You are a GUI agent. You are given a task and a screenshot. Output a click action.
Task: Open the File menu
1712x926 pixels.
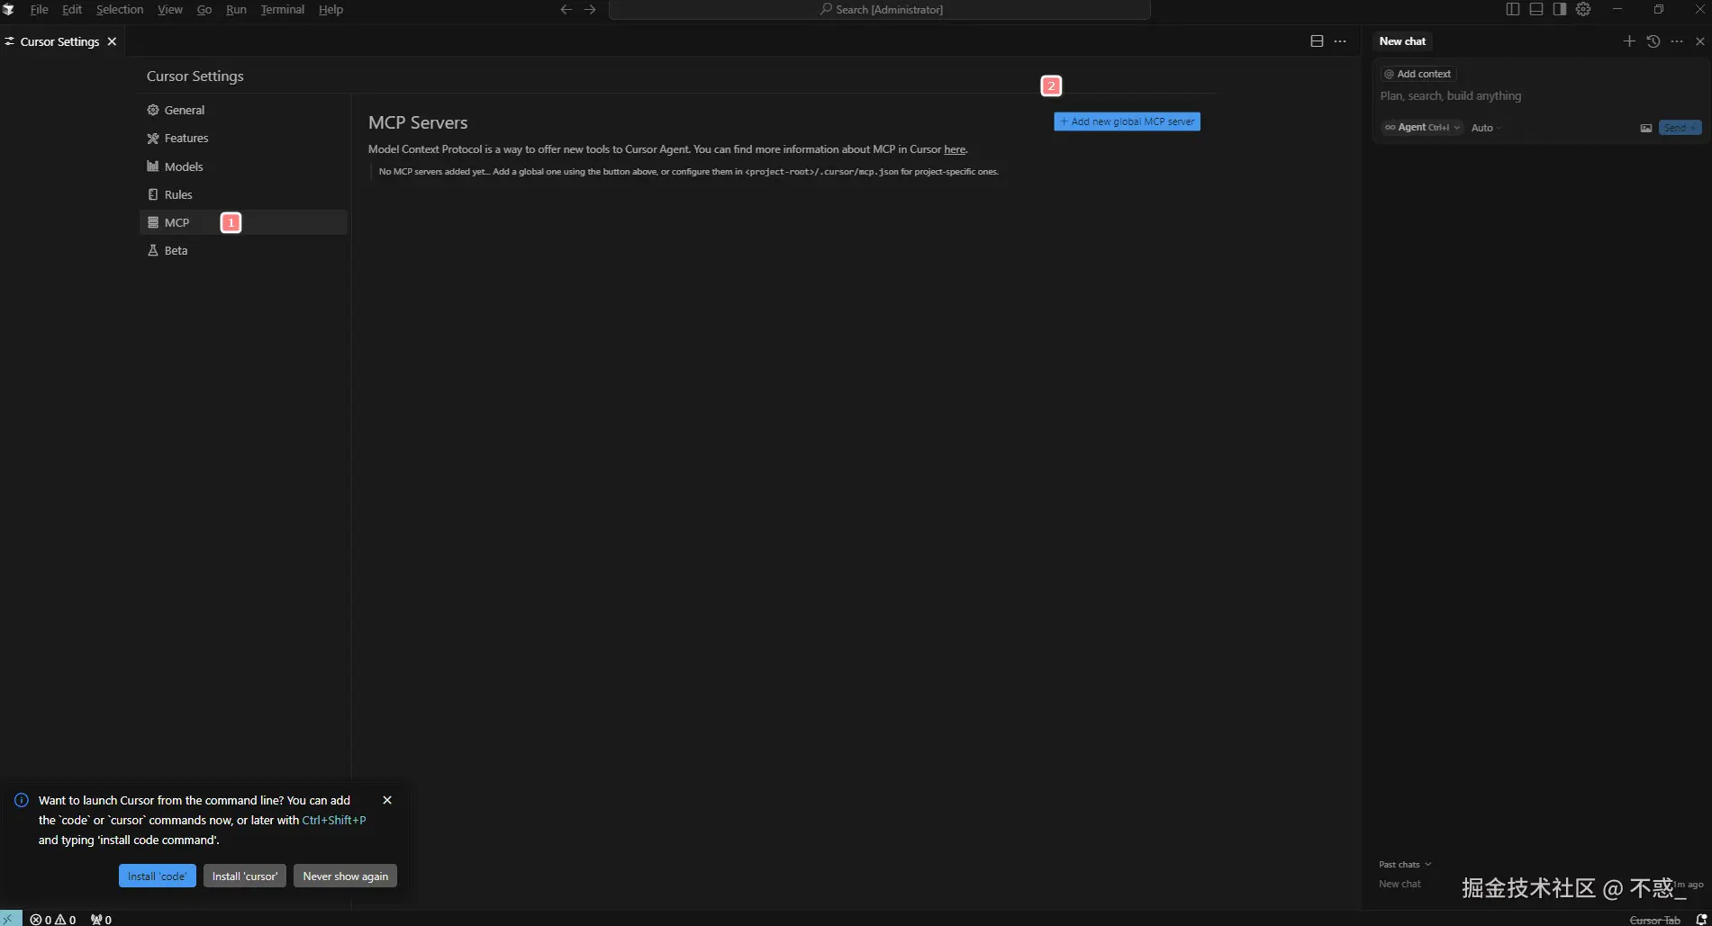pyautogui.click(x=40, y=10)
